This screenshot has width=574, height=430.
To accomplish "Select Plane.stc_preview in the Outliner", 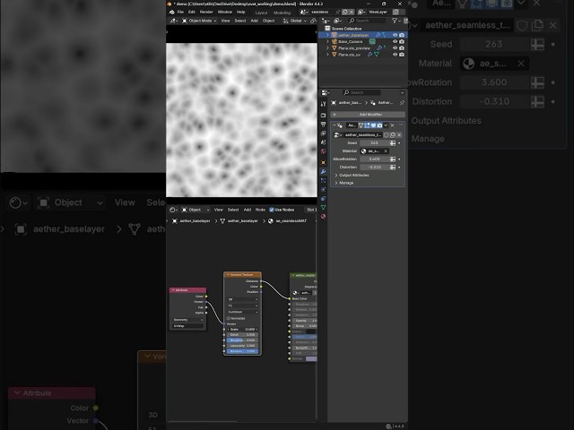I will coord(354,48).
